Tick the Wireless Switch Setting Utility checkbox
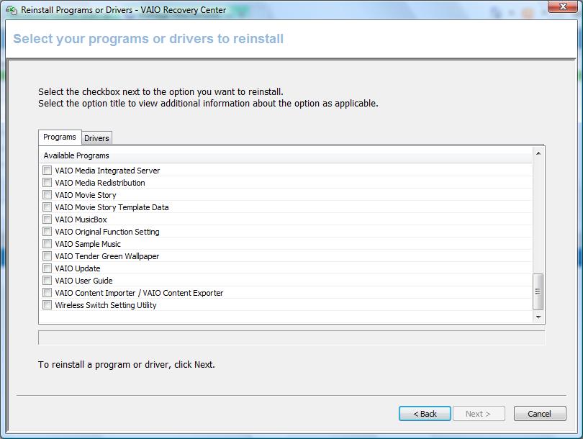Screen dimensions: 583x439 tap(48, 305)
